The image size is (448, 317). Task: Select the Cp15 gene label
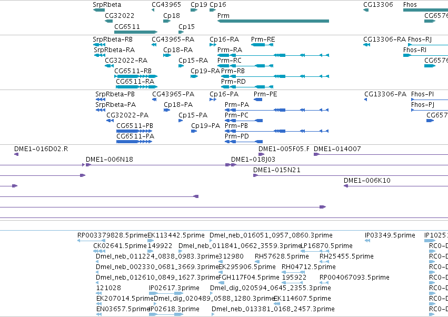[186, 26]
